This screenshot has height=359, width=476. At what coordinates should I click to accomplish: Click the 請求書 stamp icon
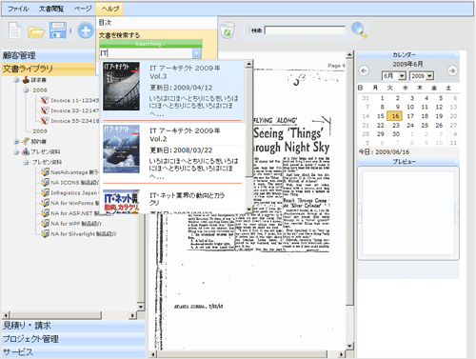[x=26, y=80]
